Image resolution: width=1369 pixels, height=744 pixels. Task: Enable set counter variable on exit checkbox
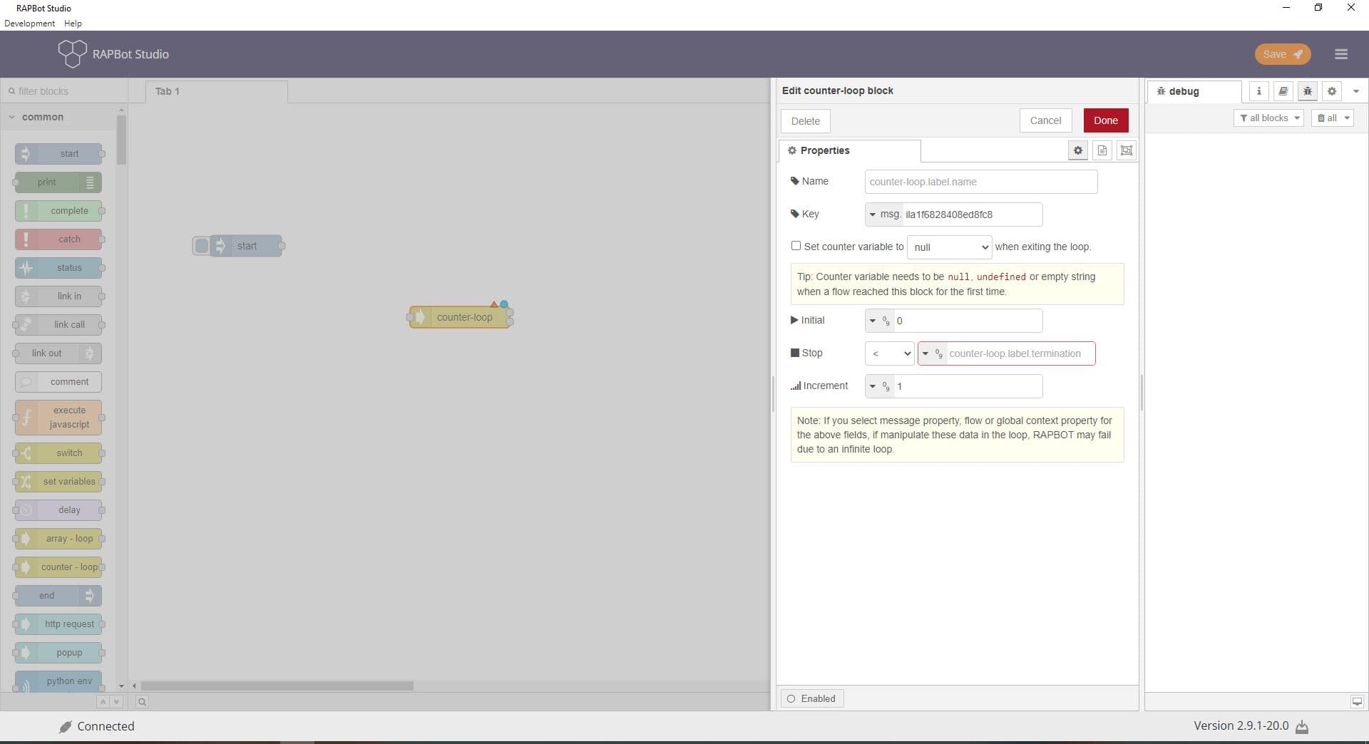coord(796,246)
